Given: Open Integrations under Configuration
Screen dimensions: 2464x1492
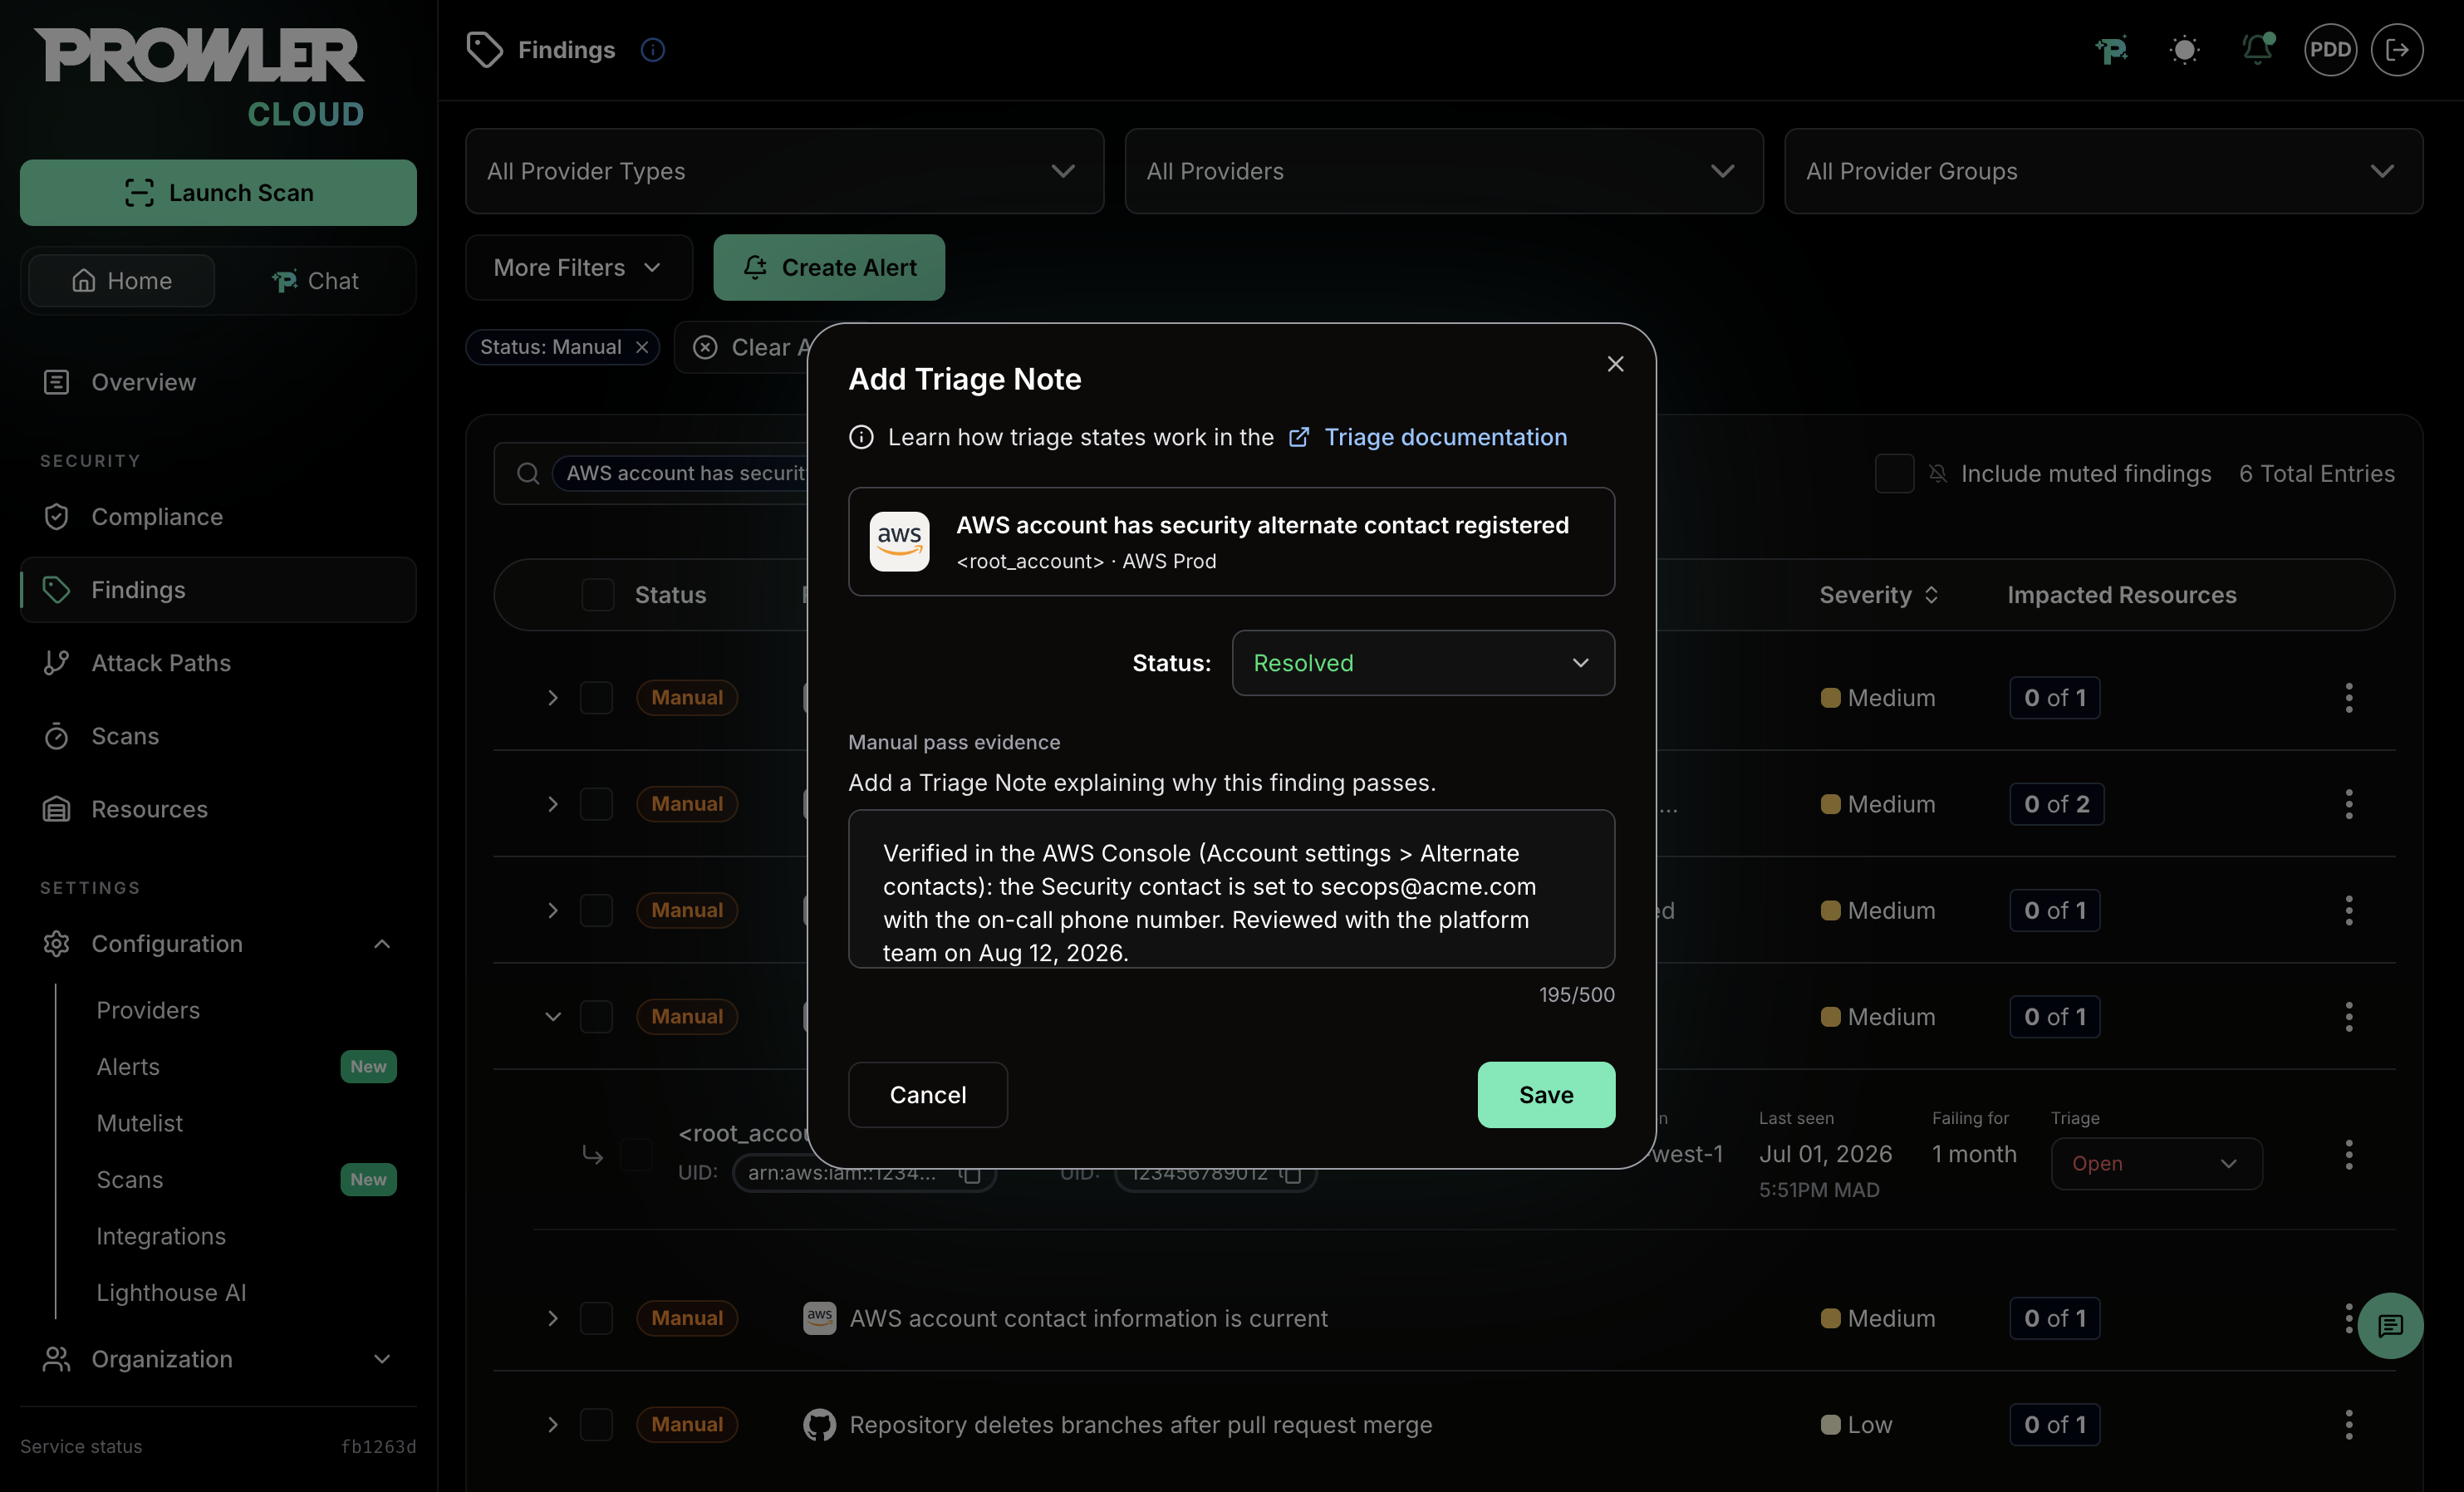Looking at the screenshot, I should 161,1236.
